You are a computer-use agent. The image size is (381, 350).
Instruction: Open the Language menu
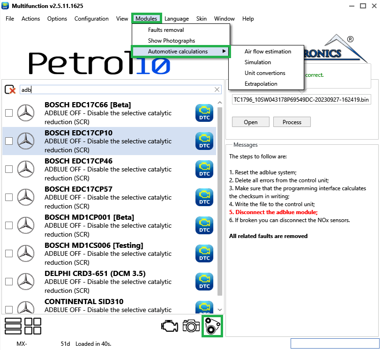[177, 19]
